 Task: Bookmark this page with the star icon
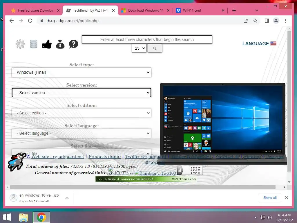coord(255,21)
